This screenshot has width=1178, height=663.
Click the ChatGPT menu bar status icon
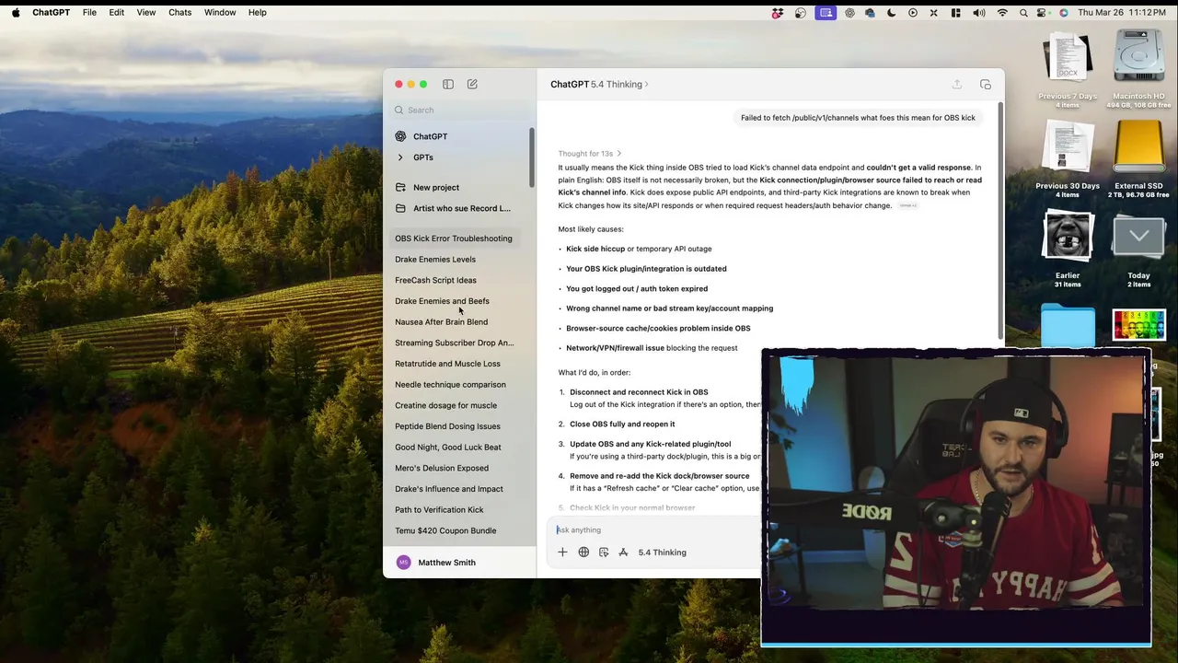click(x=849, y=13)
